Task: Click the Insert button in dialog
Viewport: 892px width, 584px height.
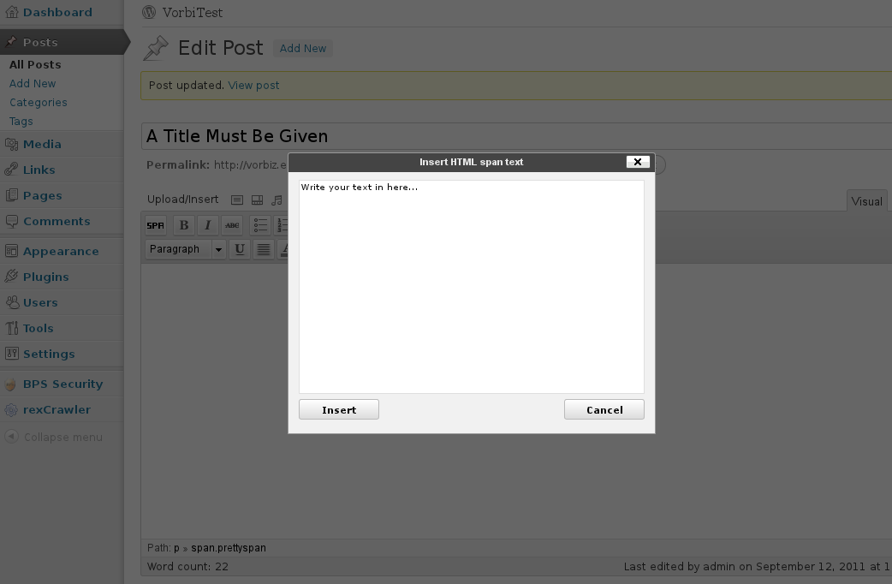Action: tap(339, 410)
